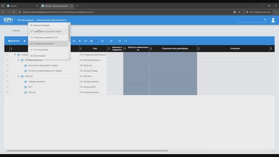Viewport: 279px width, 157px height.
Task: Check the KPI_ОперационнаяПрибыль row checkbox
Action: 7,55
